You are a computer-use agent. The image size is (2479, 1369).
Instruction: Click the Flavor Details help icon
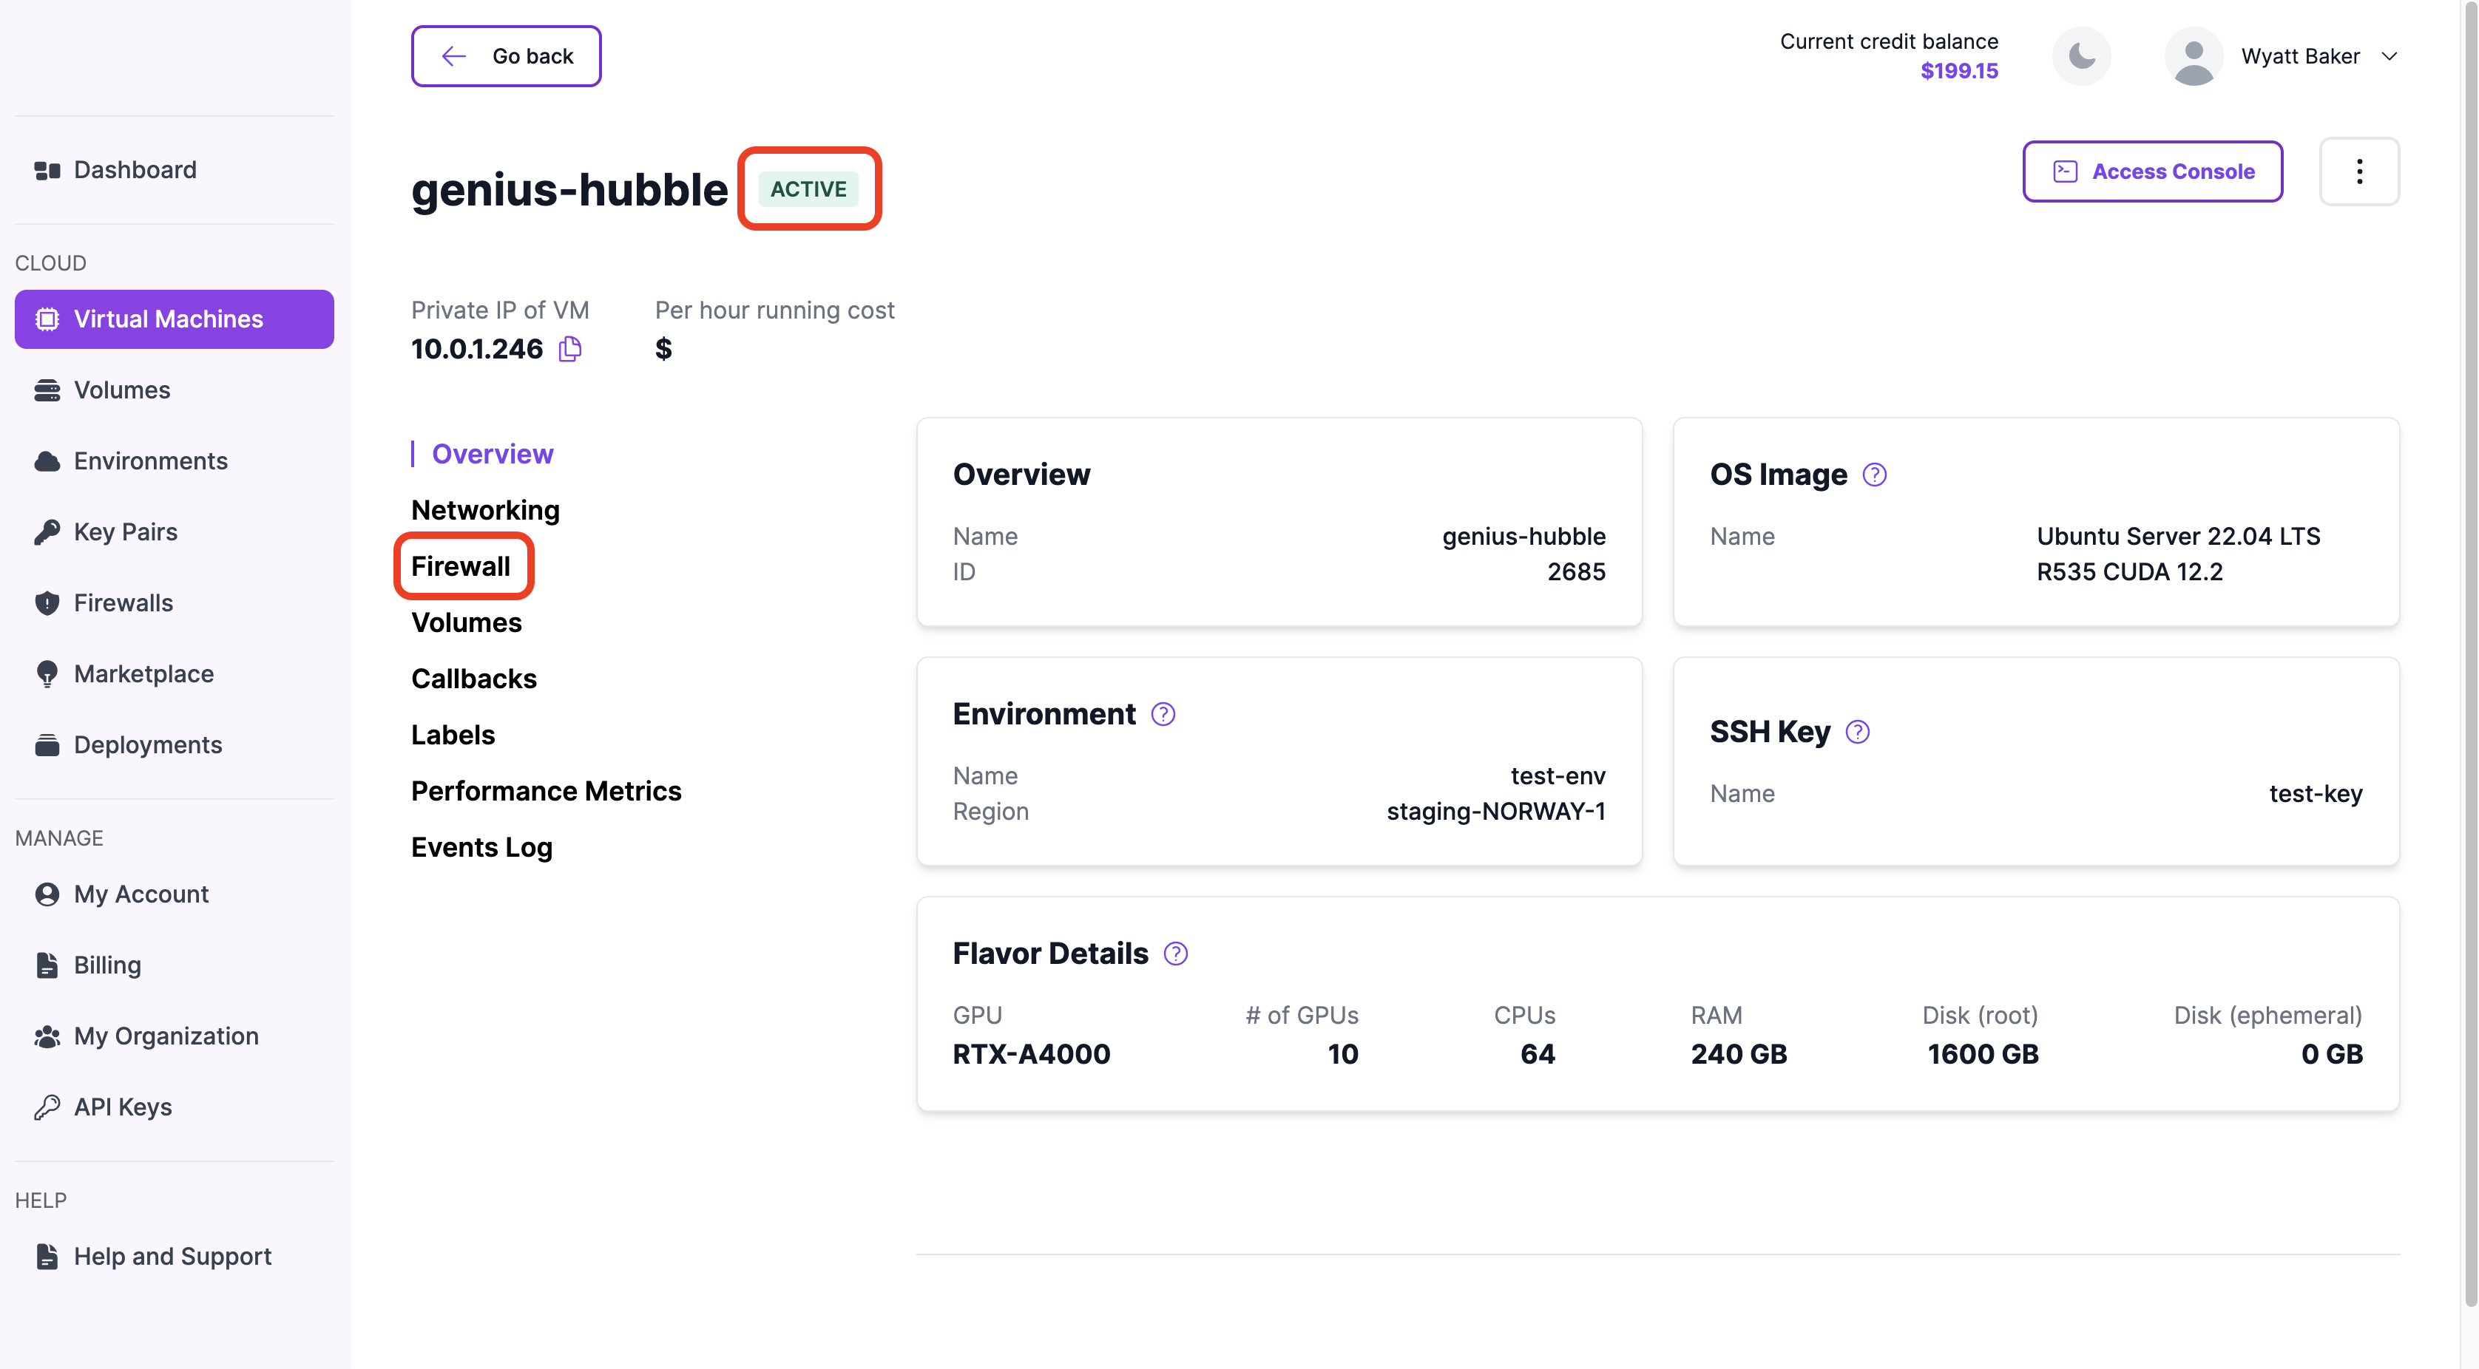(x=1175, y=954)
